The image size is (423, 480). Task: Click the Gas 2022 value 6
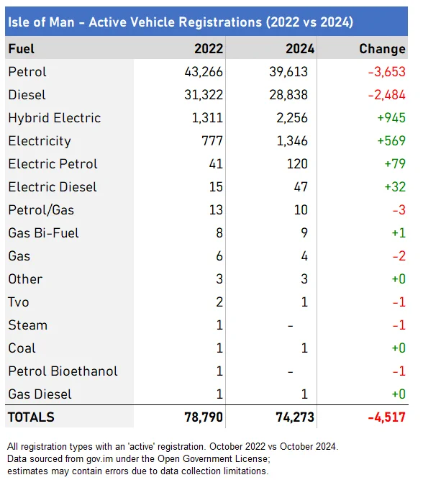tap(219, 256)
